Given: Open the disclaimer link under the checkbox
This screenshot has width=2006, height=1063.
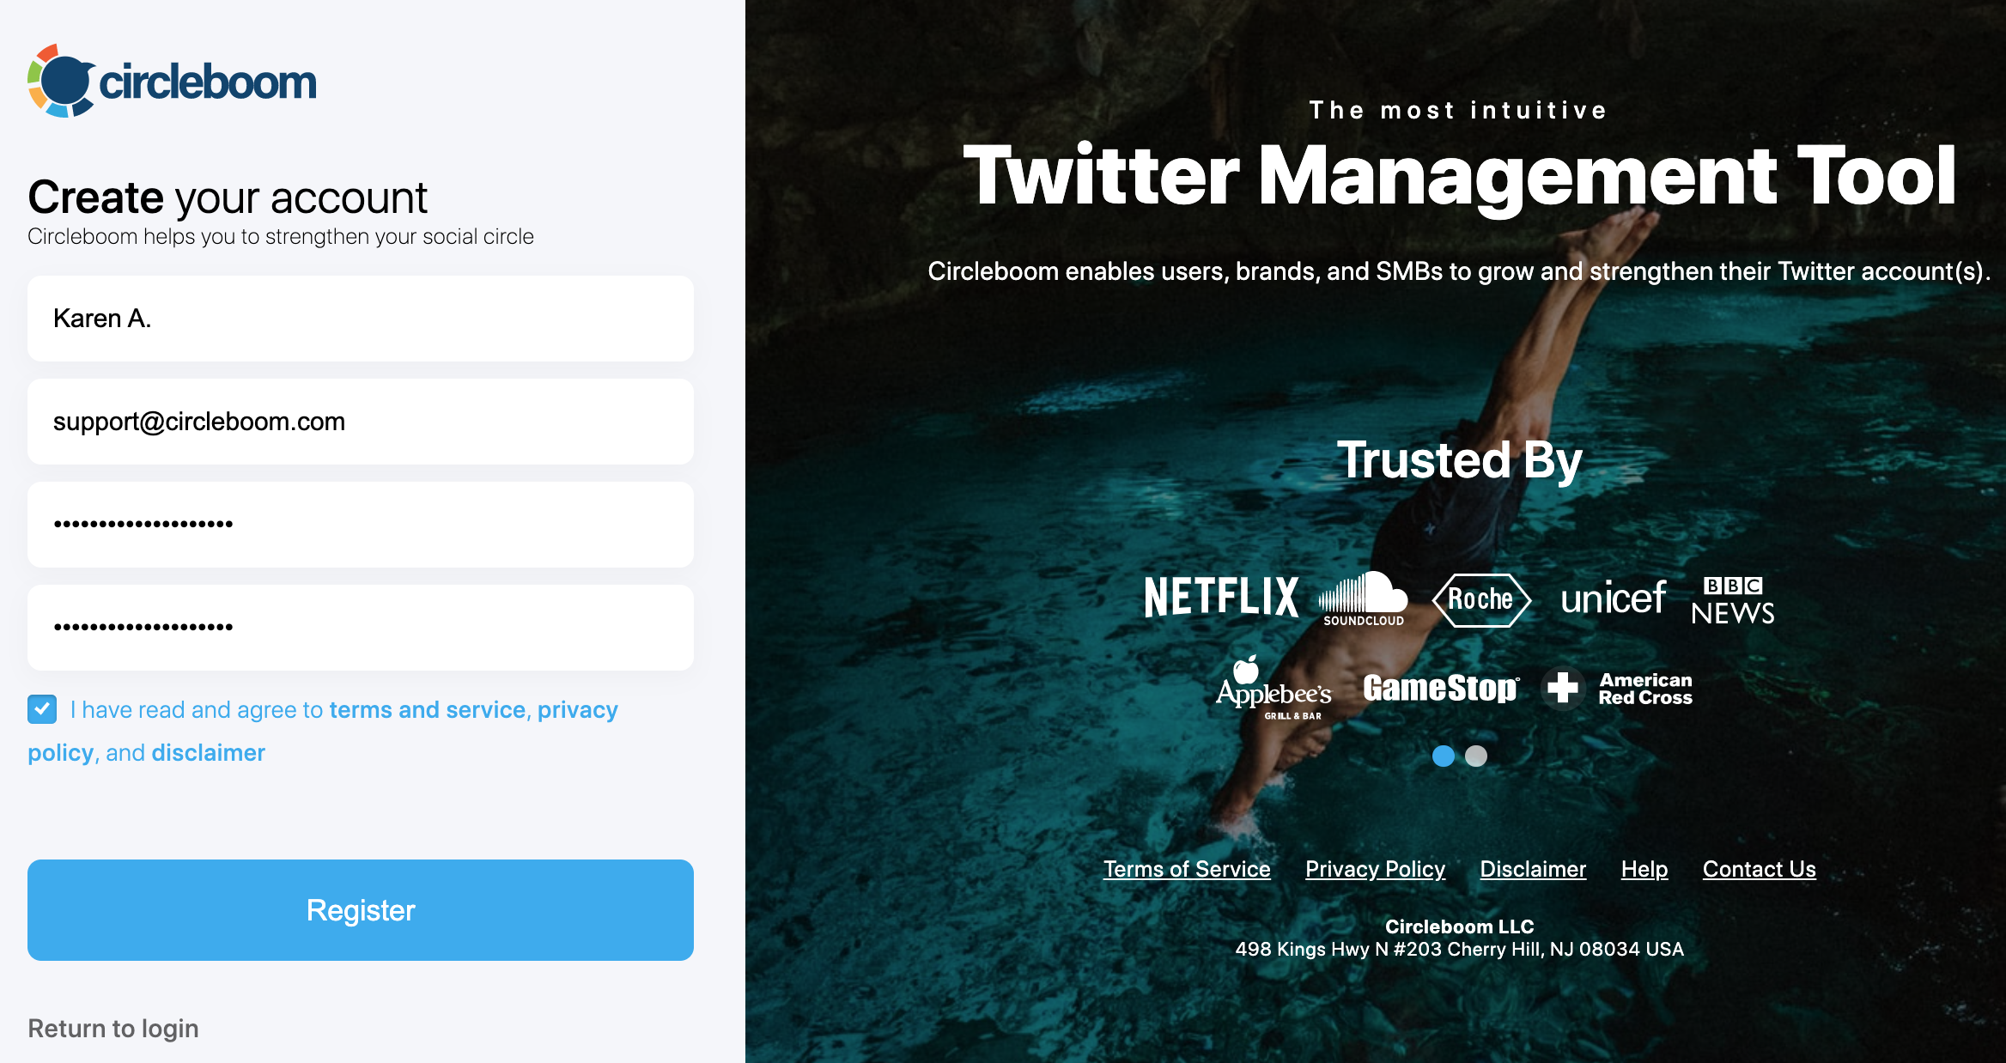Looking at the screenshot, I should tap(209, 753).
